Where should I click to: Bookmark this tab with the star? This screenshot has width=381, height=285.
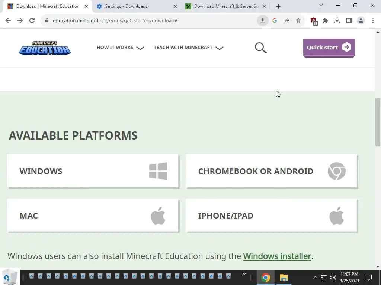pos(298,20)
